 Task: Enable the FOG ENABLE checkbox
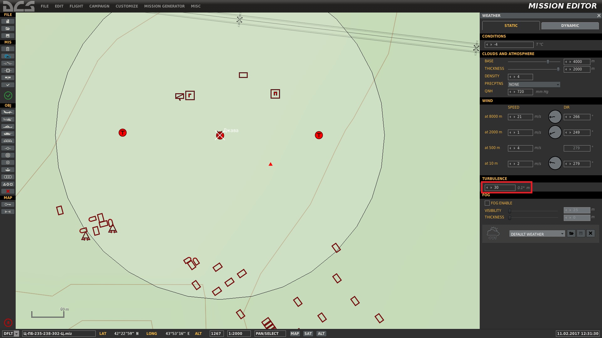(487, 203)
